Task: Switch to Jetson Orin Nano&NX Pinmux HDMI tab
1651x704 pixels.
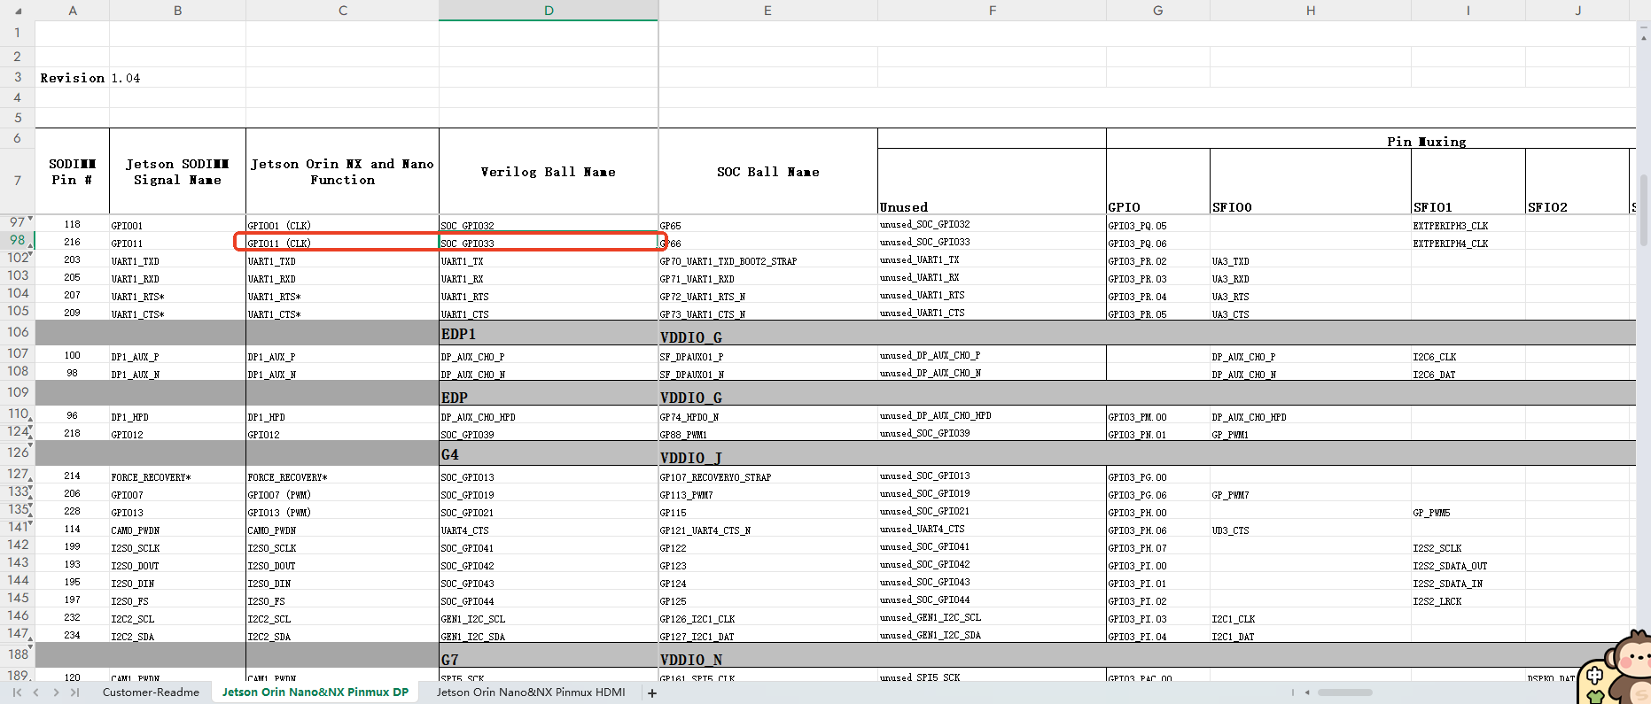Action: coord(531,692)
